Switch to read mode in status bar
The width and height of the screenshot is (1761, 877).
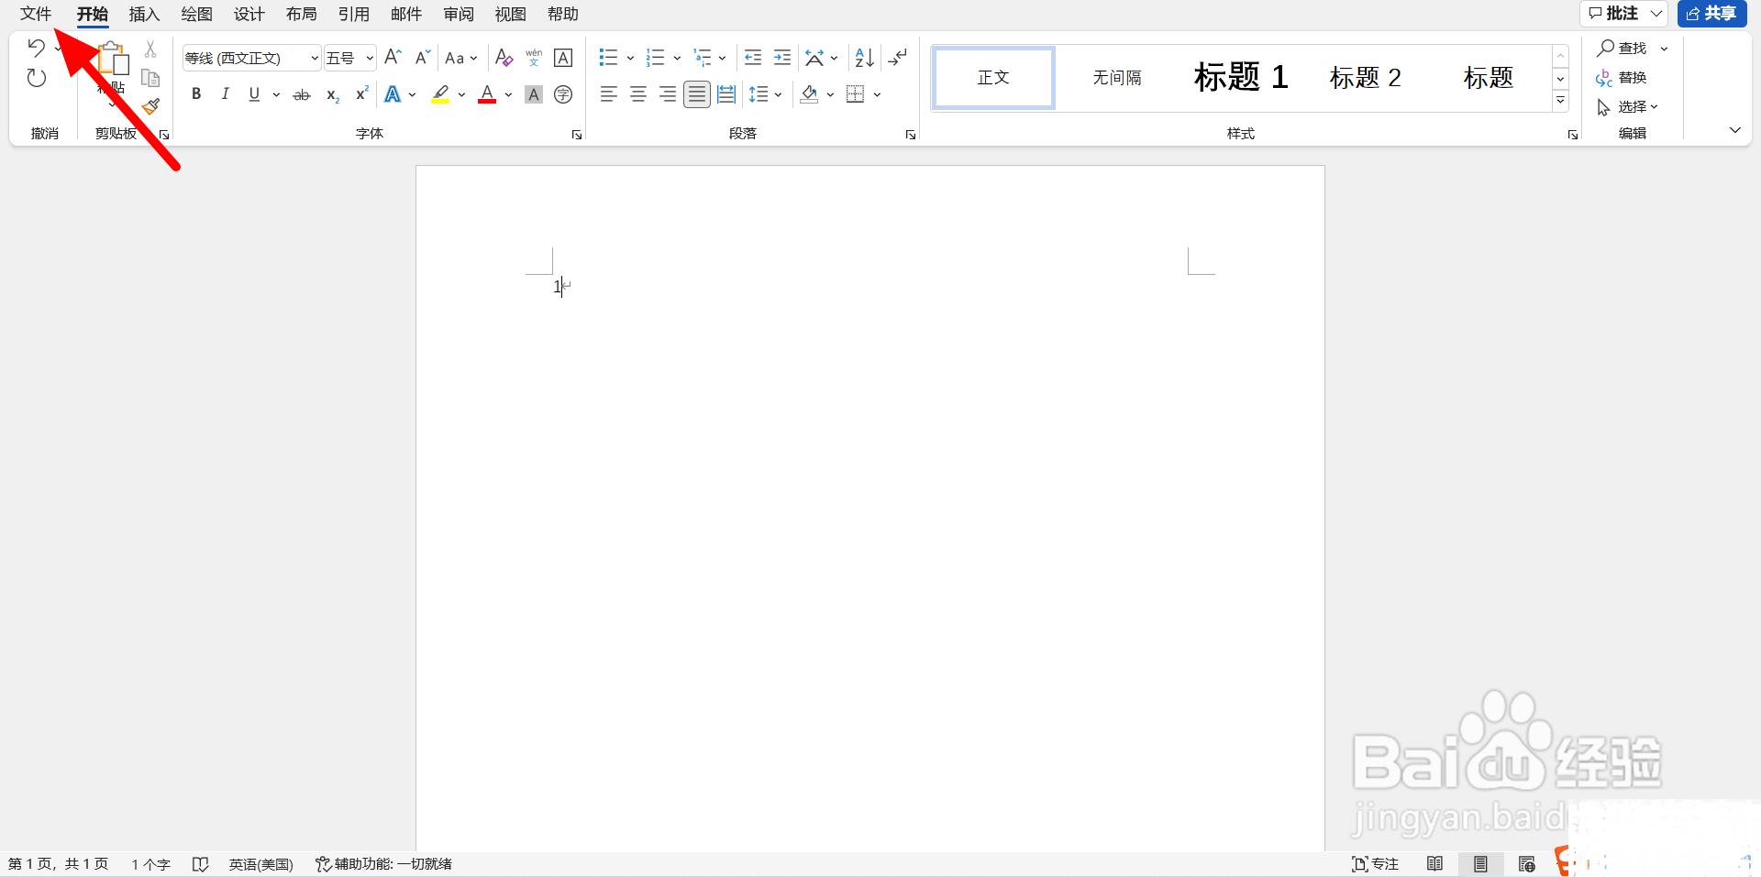coord(1435,863)
